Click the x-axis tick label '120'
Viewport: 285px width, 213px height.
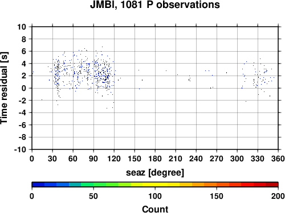pyautogui.click(x=114, y=158)
